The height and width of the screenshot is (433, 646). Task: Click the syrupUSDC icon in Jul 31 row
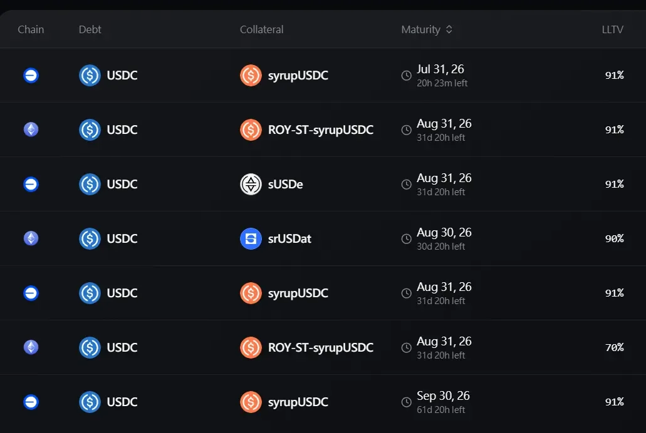click(x=251, y=75)
